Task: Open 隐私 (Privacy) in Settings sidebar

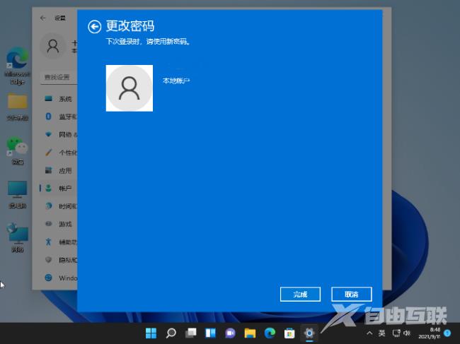Action: click(x=59, y=260)
